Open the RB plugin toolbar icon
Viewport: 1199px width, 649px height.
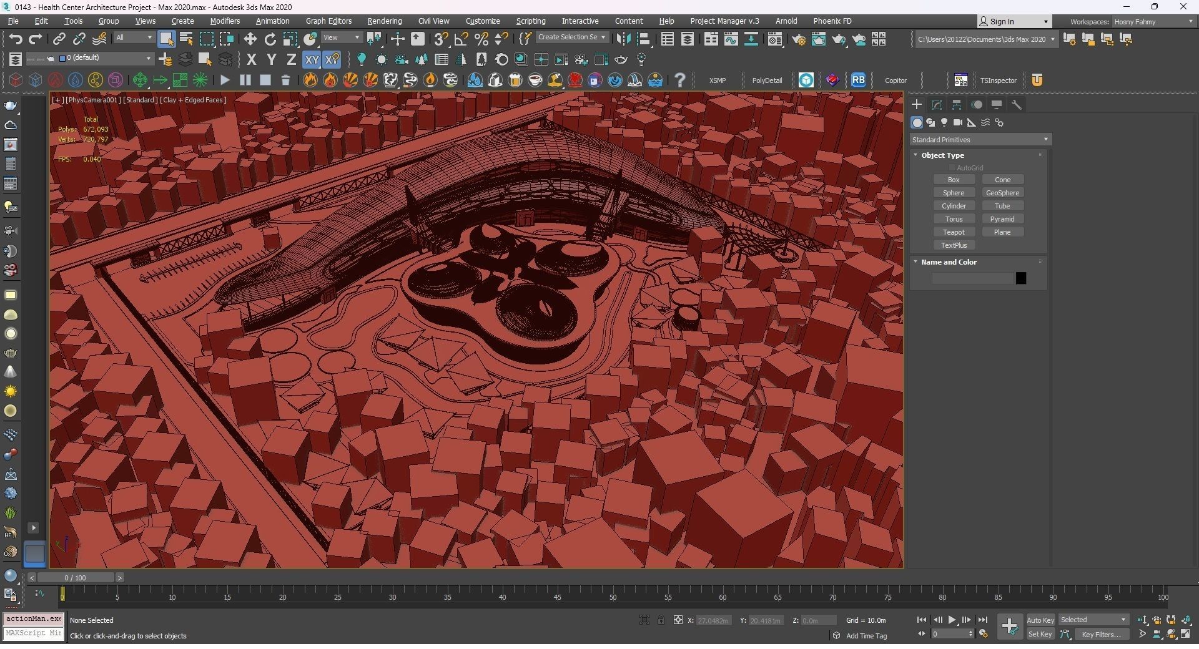click(859, 80)
